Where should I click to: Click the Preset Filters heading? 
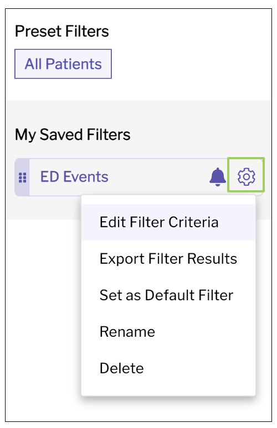[62, 31]
